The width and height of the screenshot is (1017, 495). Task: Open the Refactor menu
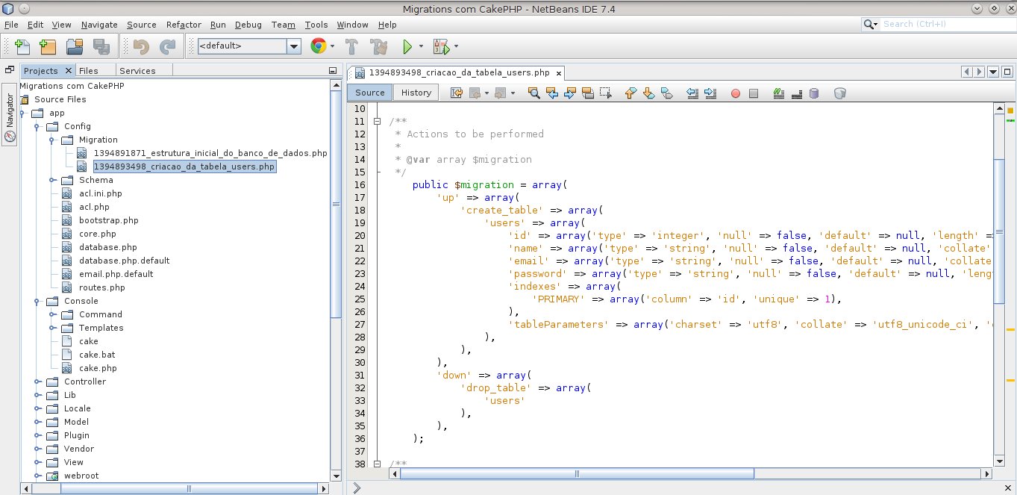pyautogui.click(x=184, y=25)
